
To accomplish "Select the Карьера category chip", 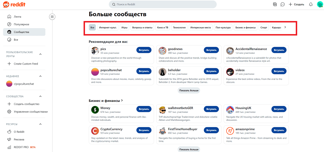I will click(x=276, y=27).
